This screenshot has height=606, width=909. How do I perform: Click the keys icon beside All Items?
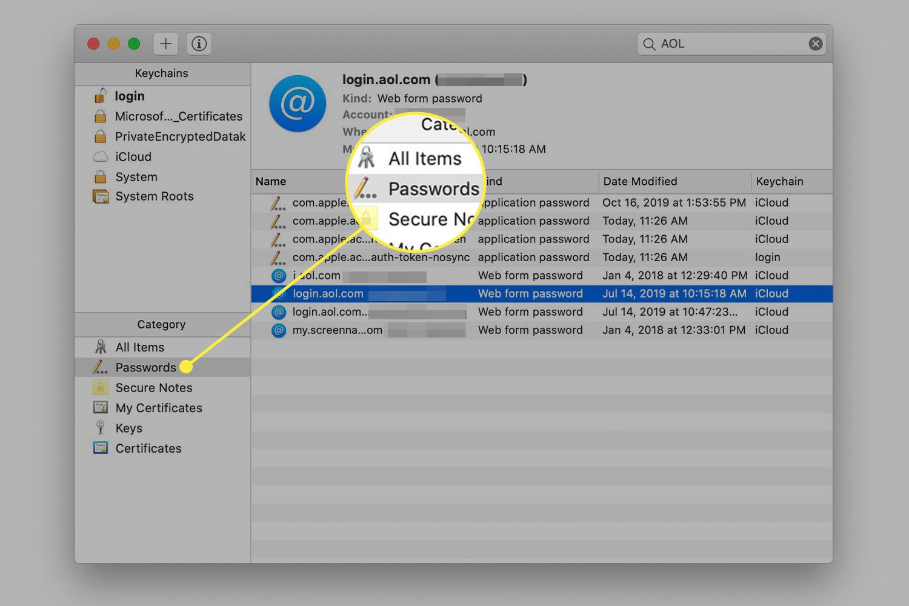[101, 347]
